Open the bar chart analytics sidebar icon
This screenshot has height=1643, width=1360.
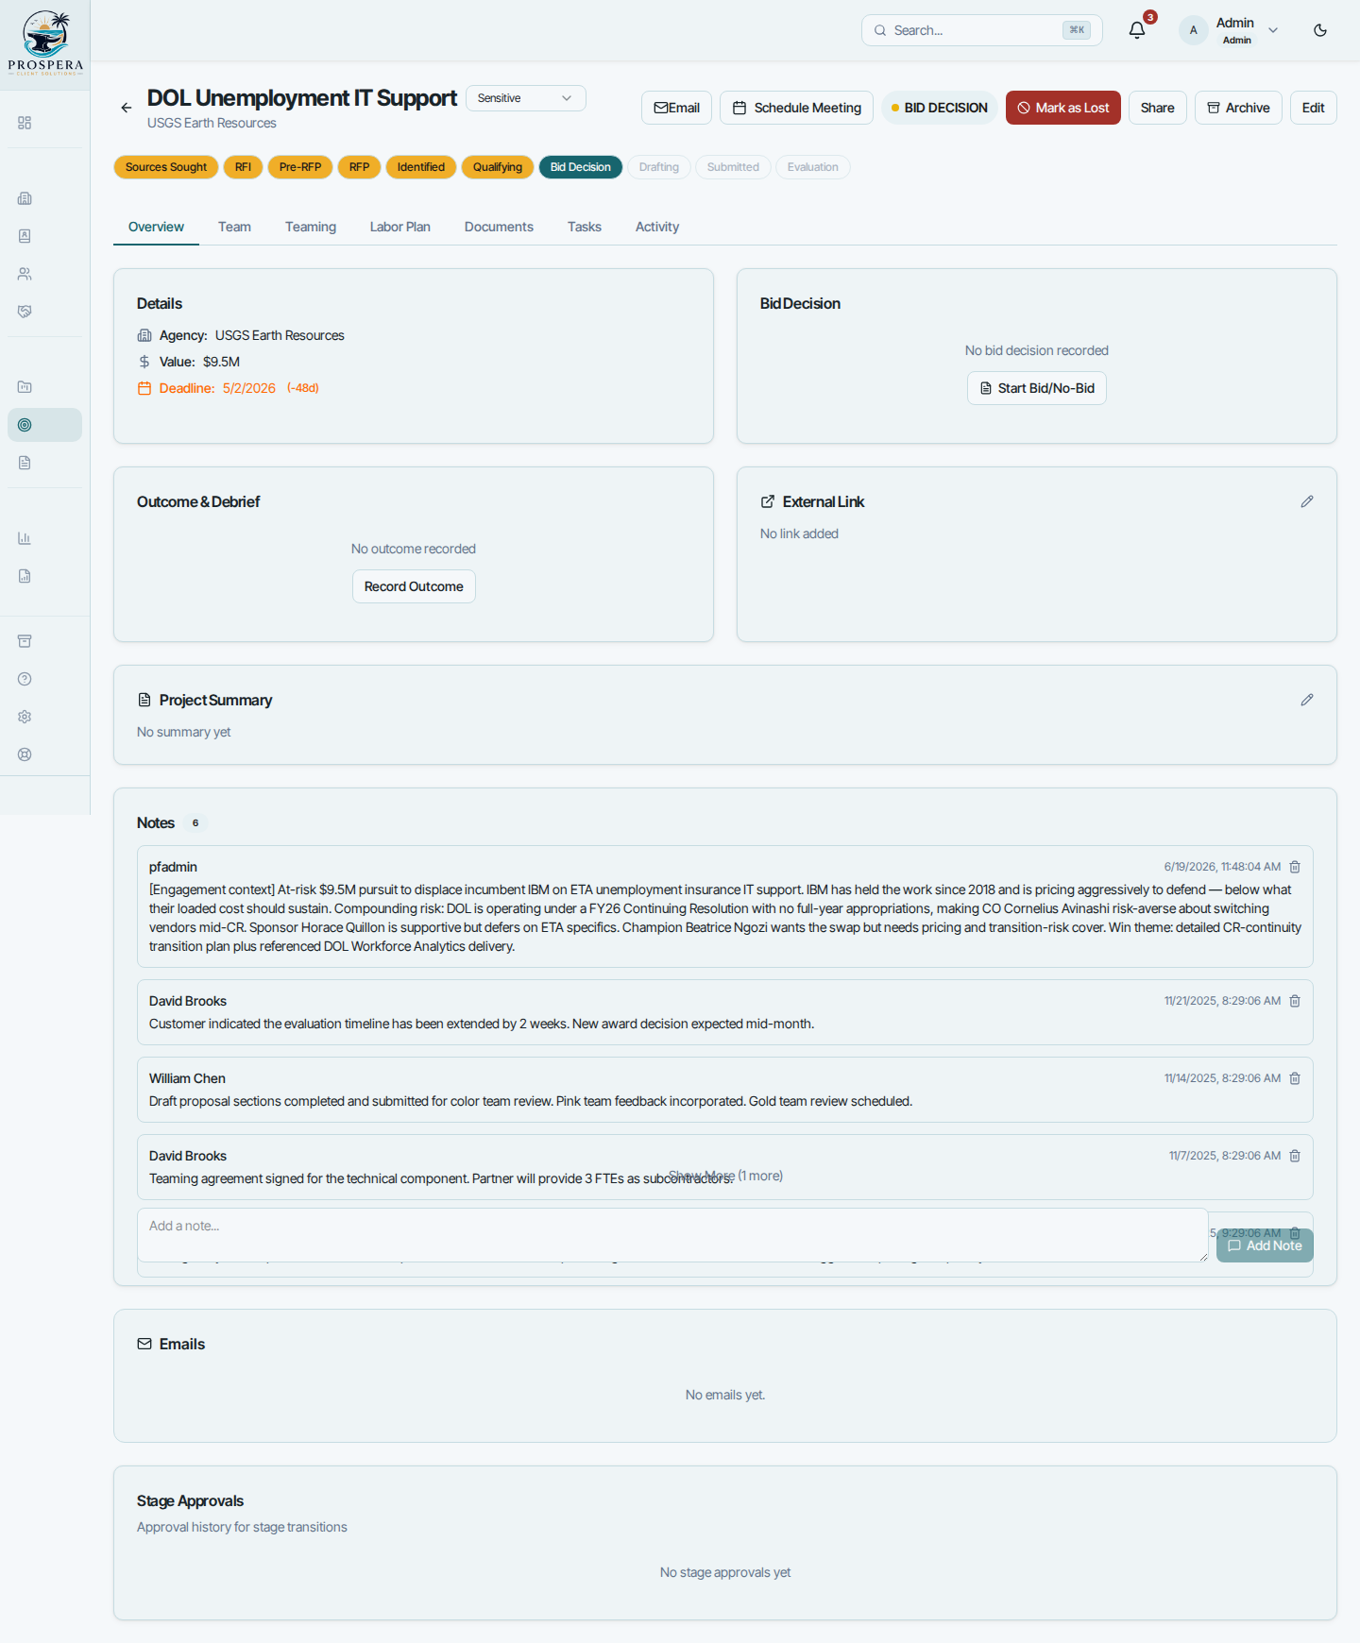click(25, 538)
